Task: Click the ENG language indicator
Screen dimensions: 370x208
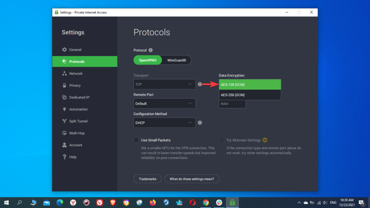Action: click(333, 203)
